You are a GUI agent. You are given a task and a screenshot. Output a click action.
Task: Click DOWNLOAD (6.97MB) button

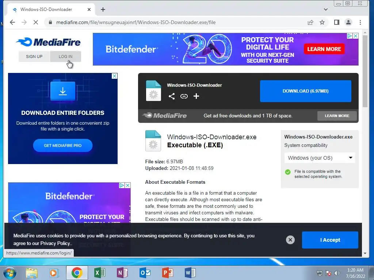(306, 91)
